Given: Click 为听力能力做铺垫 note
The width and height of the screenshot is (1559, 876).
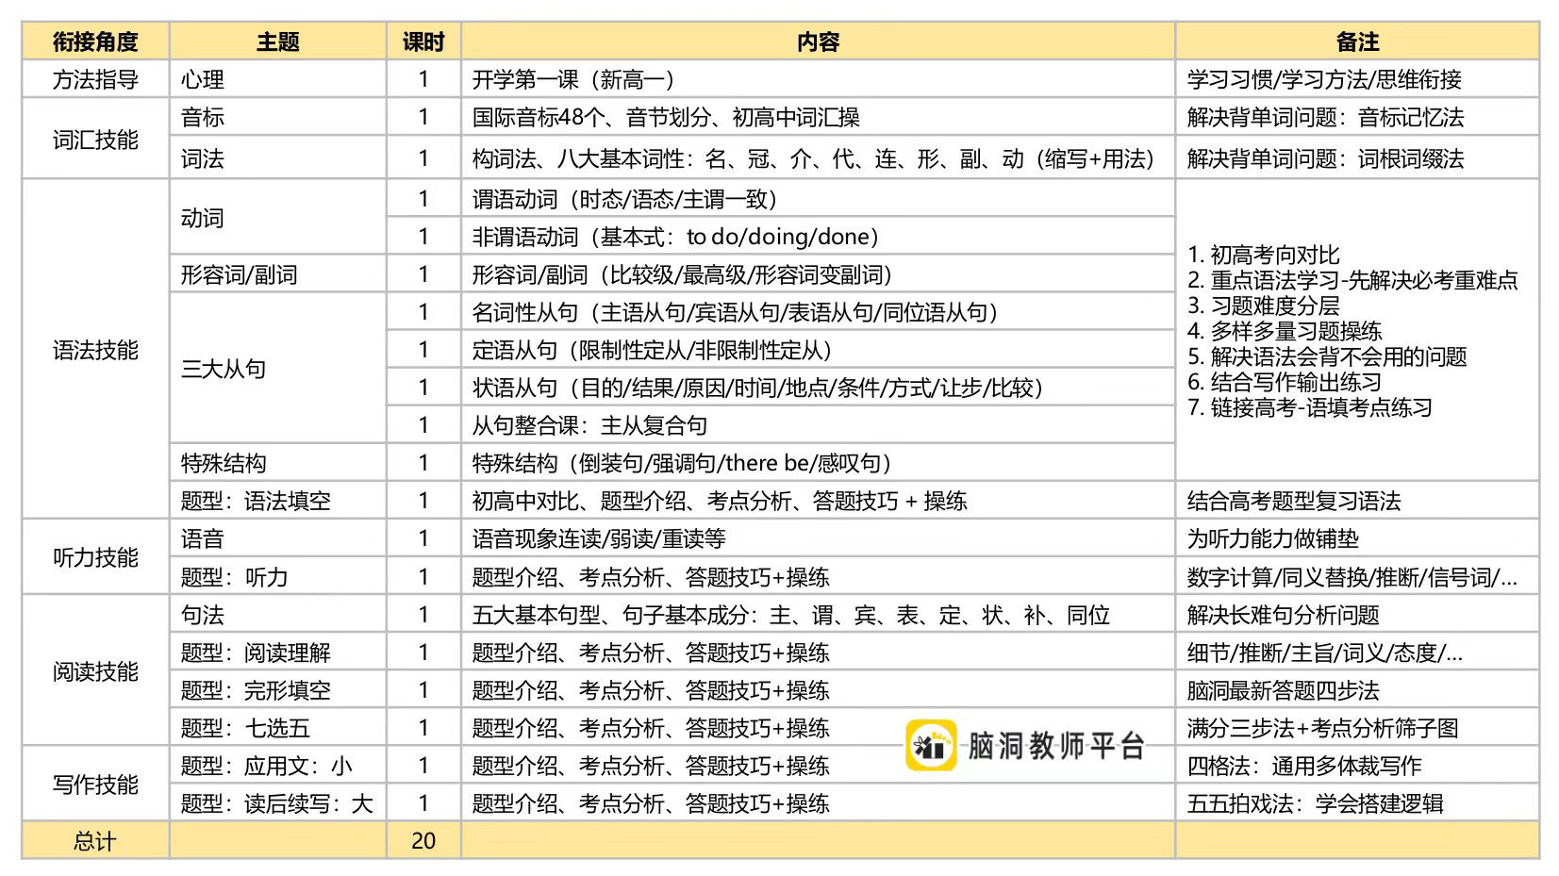Looking at the screenshot, I should 1357,537.
